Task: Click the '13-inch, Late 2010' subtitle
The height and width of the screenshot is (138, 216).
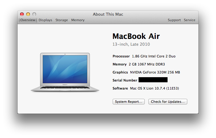Action: (131, 44)
